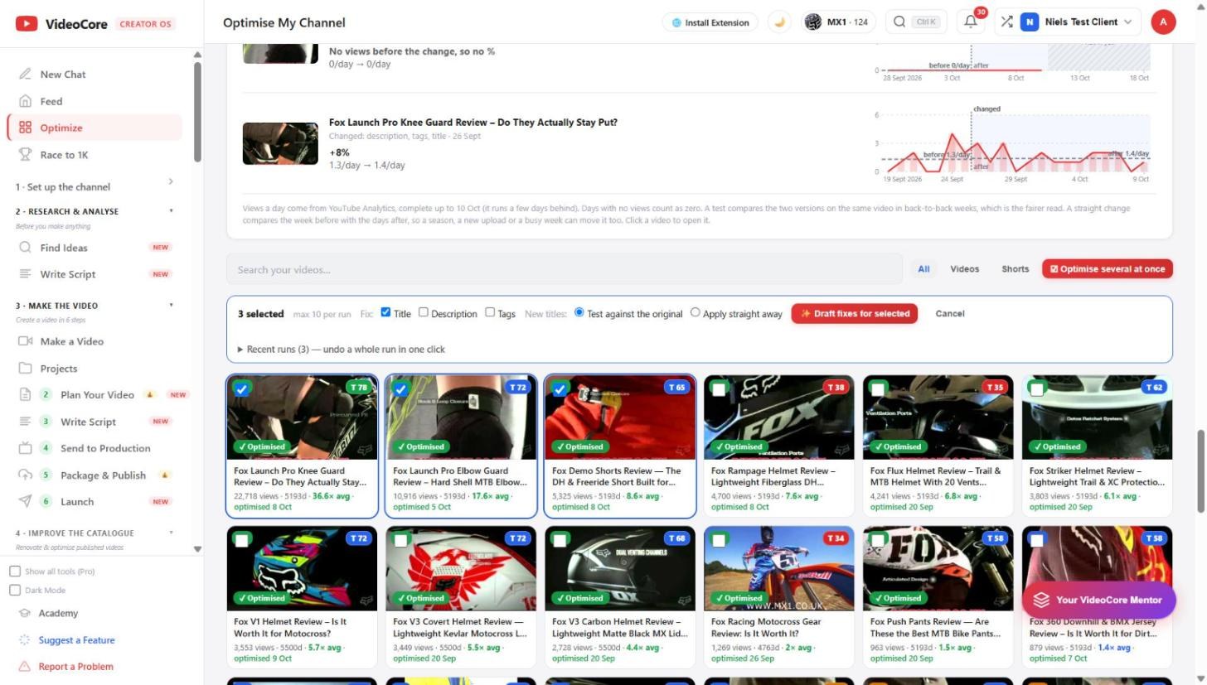Image resolution: width=1207 pixels, height=685 pixels.
Task: Open Fox V3 Carbon Helmet Review thumbnail
Action: tap(620, 569)
